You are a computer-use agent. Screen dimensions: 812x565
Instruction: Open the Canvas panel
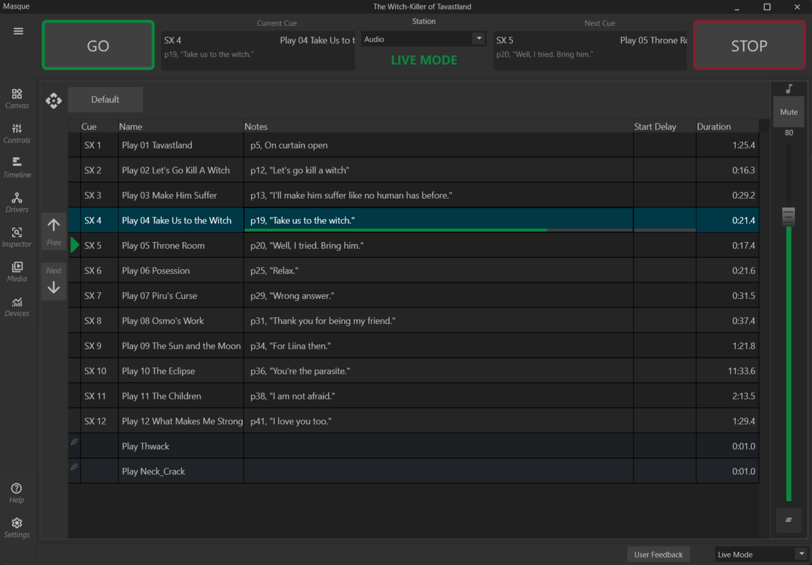click(x=17, y=99)
